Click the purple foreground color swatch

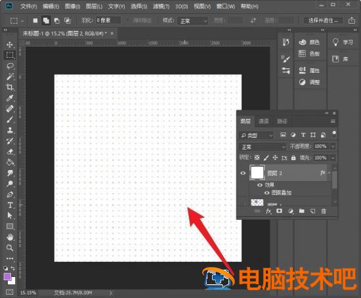pyautogui.click(x=7, y=276)
